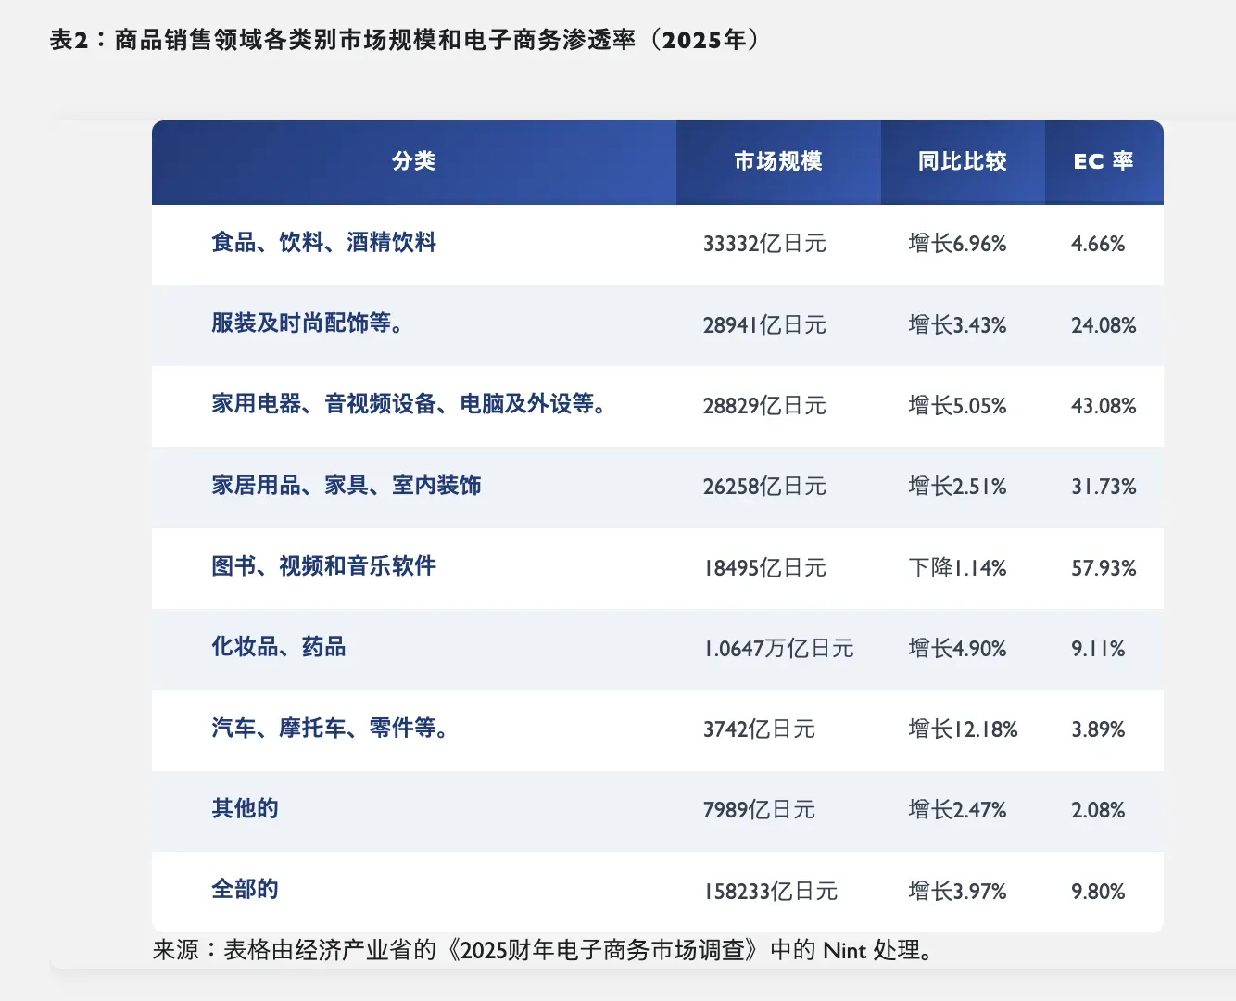The width and height of the screenshot is (1236, 1001).
Task: Click the EC rate "57.93%"
Action: 1104,568
